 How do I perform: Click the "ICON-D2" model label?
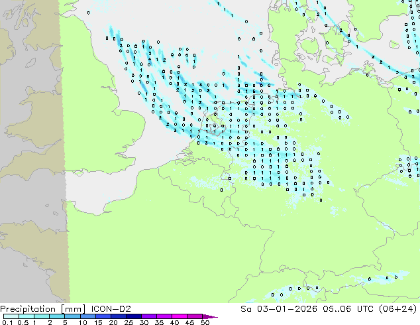pos(111,309)
